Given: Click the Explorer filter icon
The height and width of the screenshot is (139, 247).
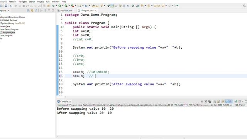Looking at the screenshot, I should point(36,10).
